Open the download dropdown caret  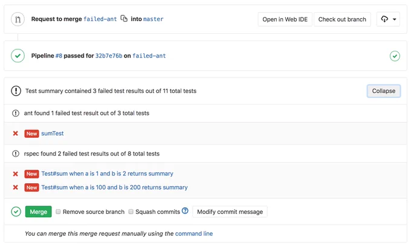pos(395,19)
